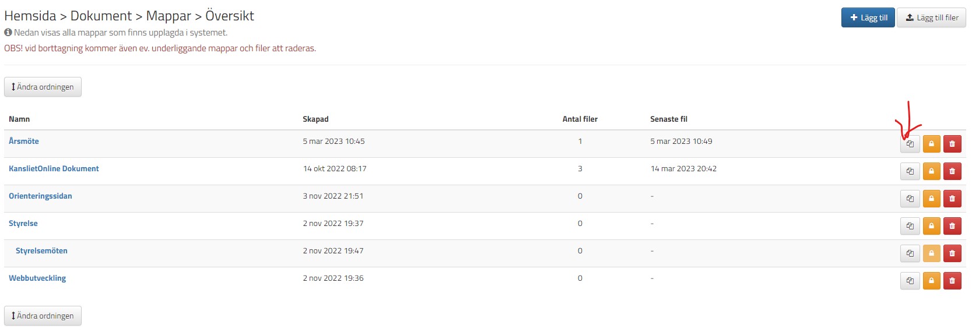
Task: Open the KanslietOnline Dokument folder link
Action: point(54,168)
